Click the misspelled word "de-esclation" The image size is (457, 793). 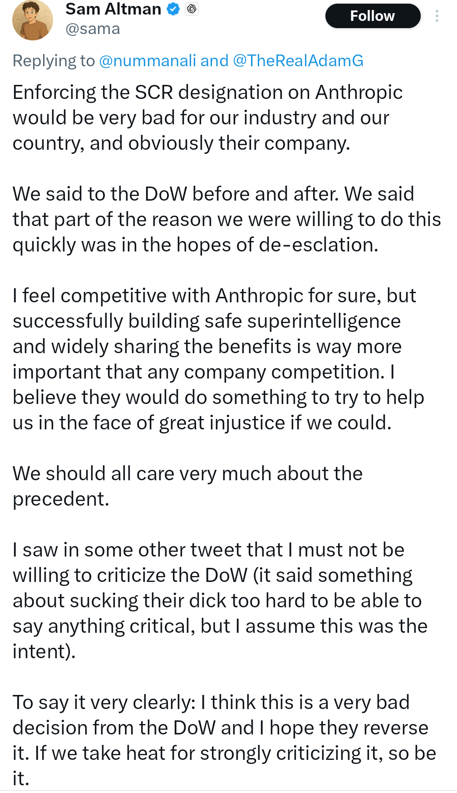pos(319,245)
